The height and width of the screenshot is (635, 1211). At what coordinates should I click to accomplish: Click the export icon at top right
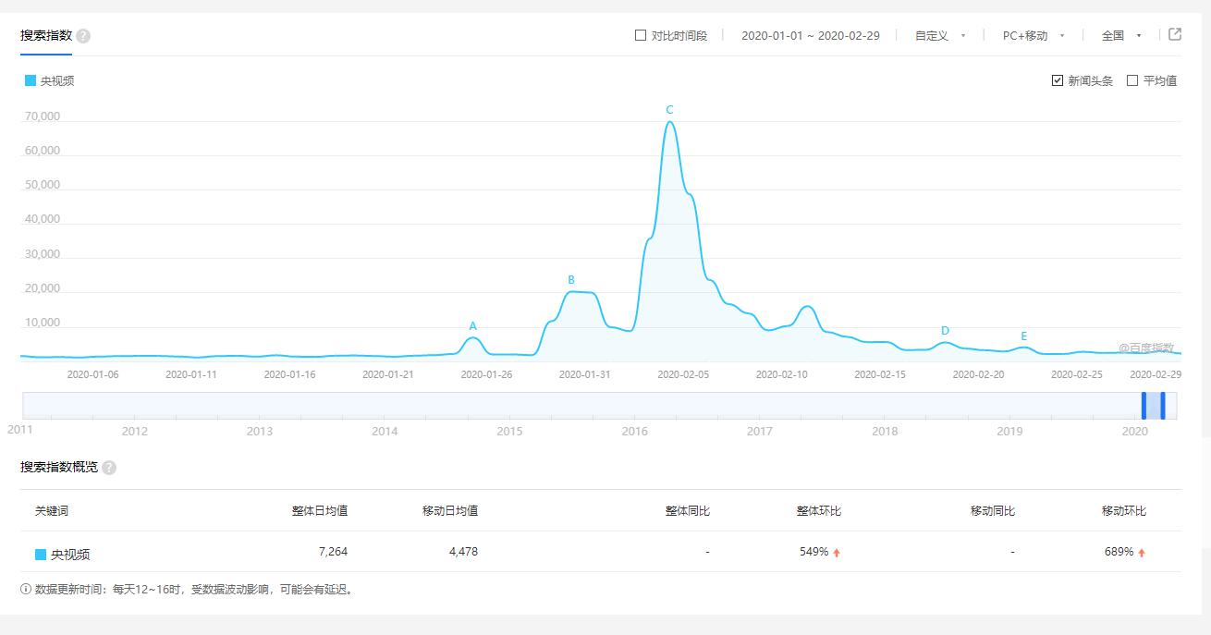click(1175, 35)
